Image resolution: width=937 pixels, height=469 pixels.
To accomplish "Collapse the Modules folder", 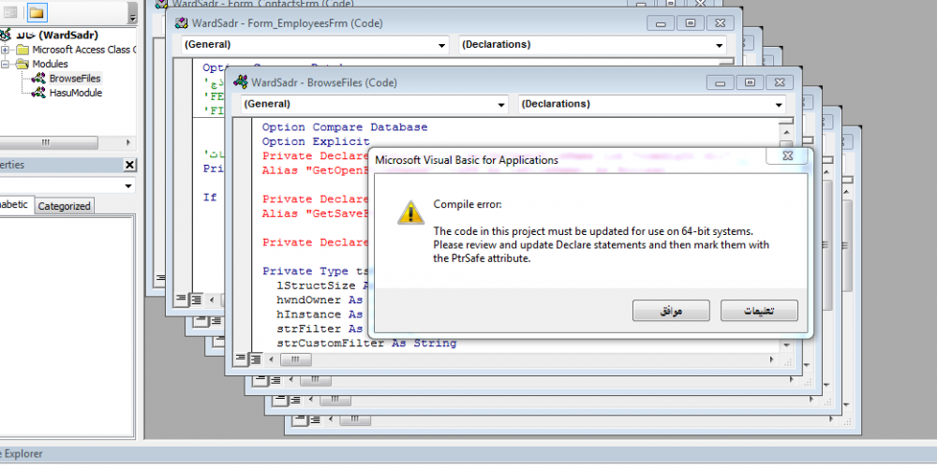I will pos(5,64).
